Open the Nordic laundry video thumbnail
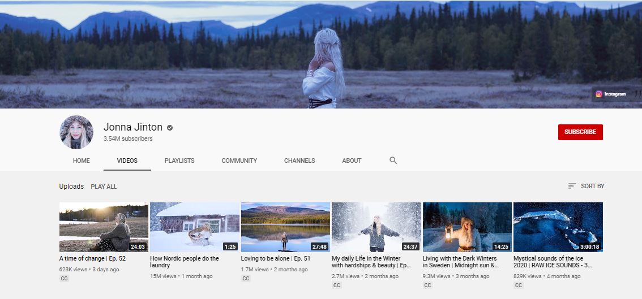The width and height of the screenshot is (642, 299). (x=195, y=227)
